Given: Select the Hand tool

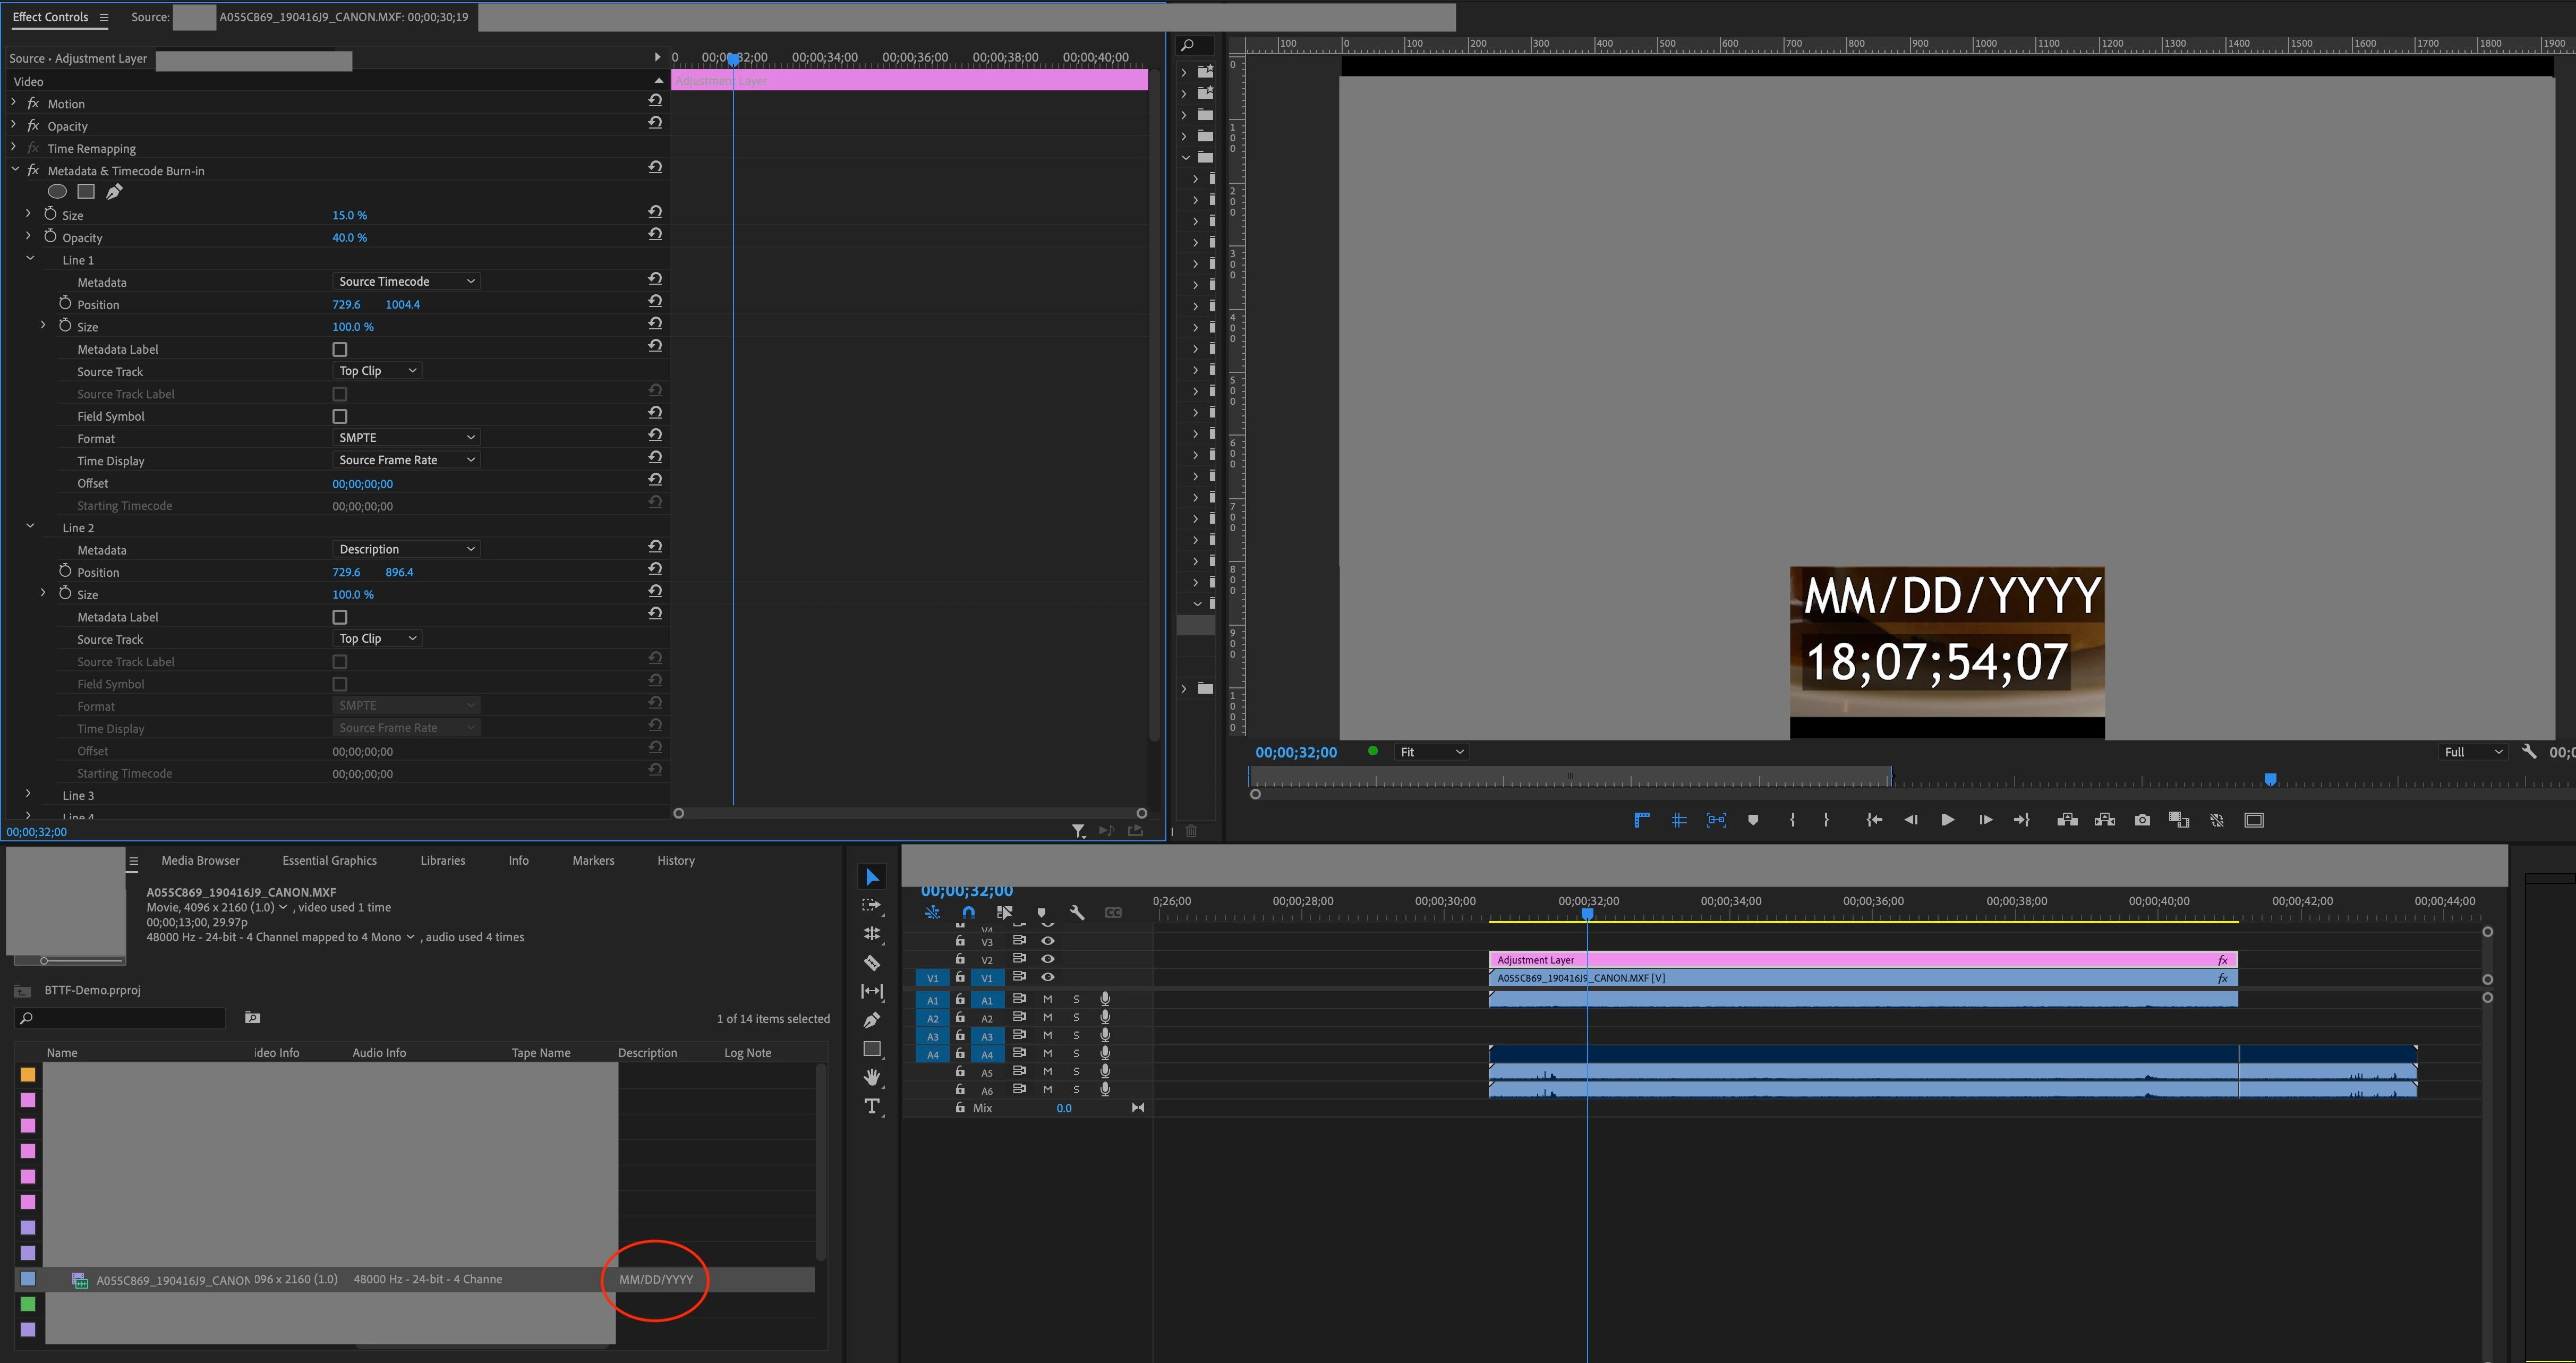Looking at the screenshot, I should pyautogui.click(x=872, y=1077).
